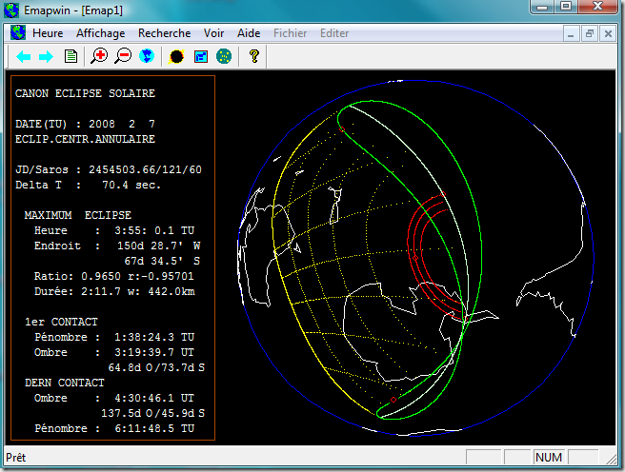Open the green text document icon
This screenshot has width=625, height=472.
click(71, 57)
